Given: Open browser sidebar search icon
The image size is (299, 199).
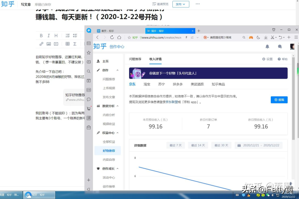Looking at the screenshot, I should (x=89, y=71).
